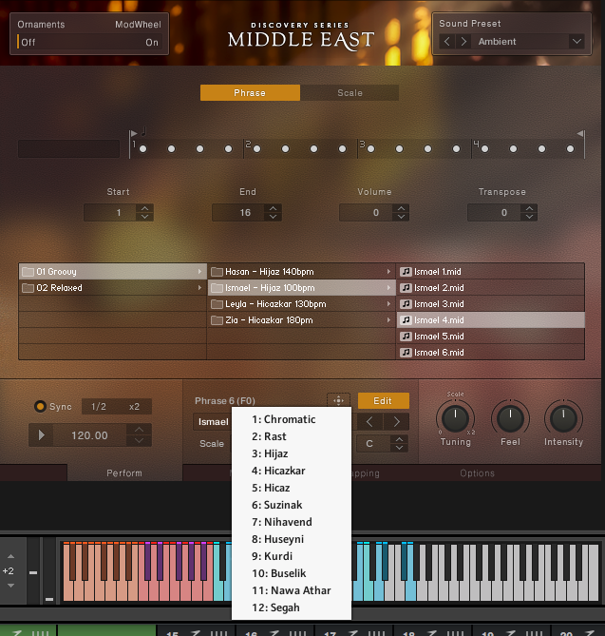
Task: Adjust the Tuning knob
Action: 456,418
